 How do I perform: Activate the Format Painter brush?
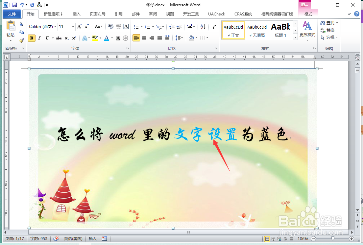point(21,40)
